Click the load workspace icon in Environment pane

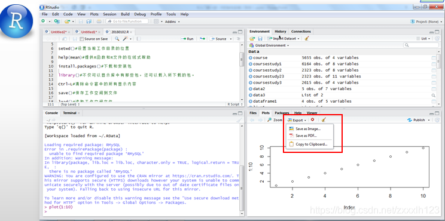click(x=252, y=39)
